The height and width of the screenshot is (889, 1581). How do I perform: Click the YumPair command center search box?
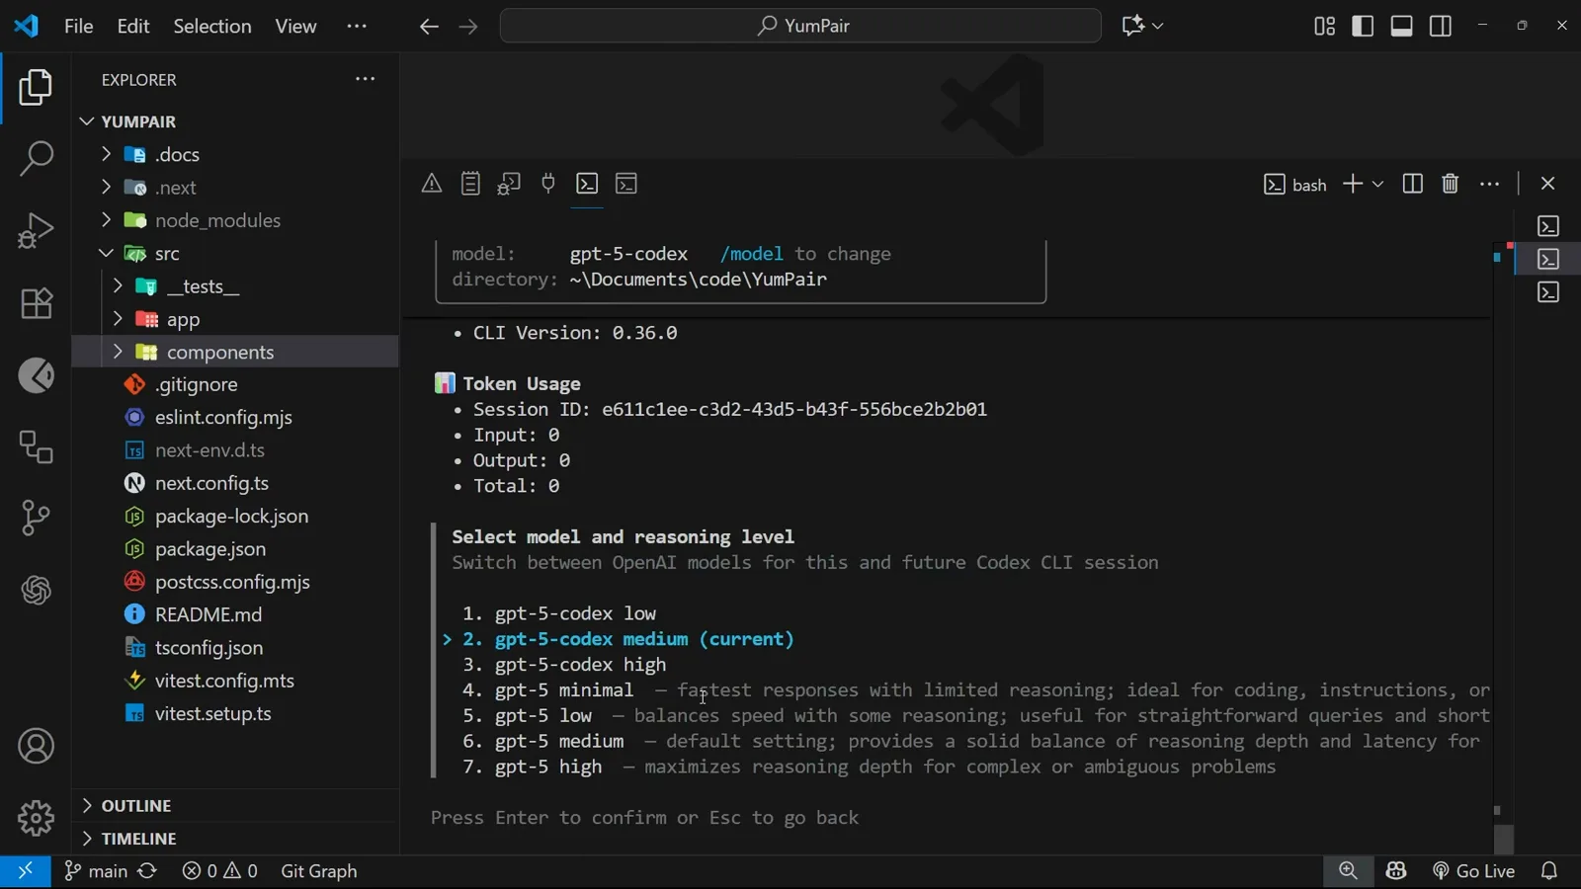click(800, 26)
